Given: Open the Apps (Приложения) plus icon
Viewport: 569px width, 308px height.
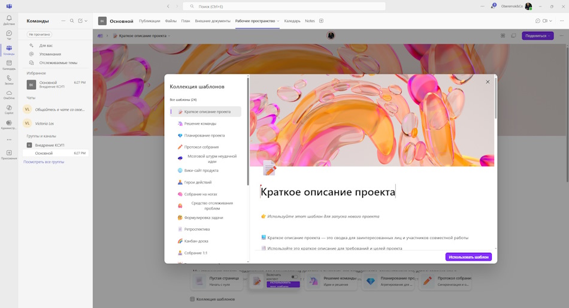Looking at the screenshot, I should (9, 153).
